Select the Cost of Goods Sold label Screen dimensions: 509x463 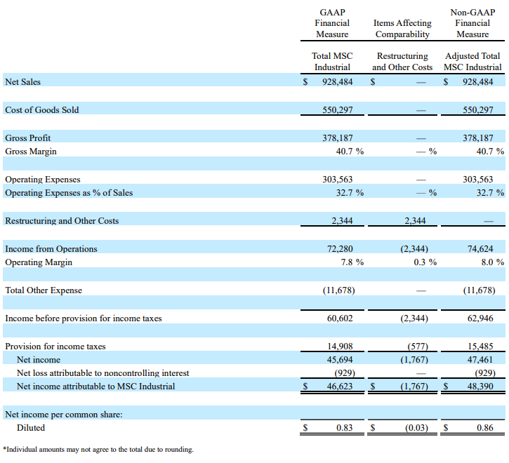(42, 110)
